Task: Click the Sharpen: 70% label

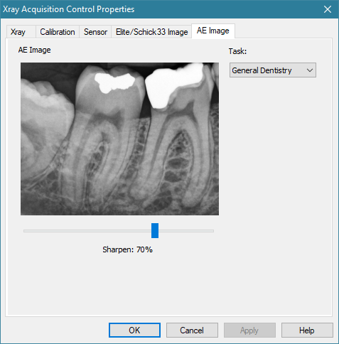Action: coord(127,249)
